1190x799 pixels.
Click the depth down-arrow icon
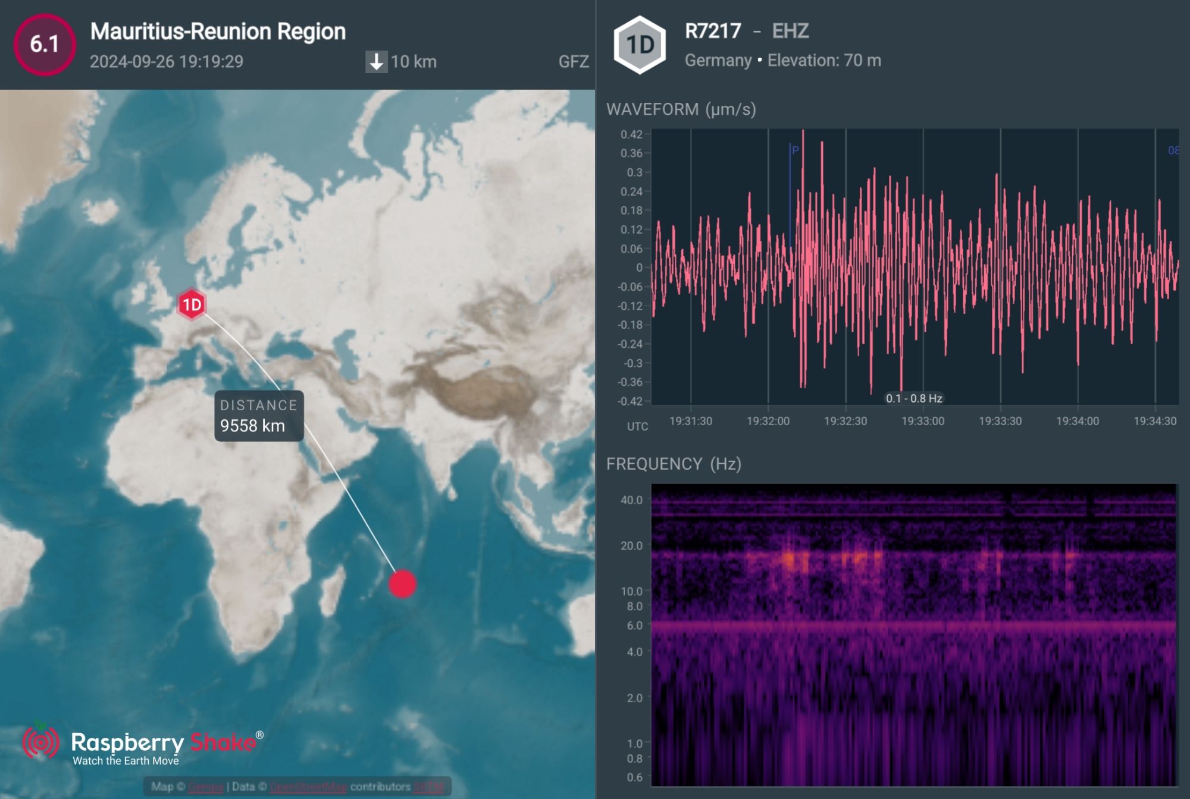376,62
